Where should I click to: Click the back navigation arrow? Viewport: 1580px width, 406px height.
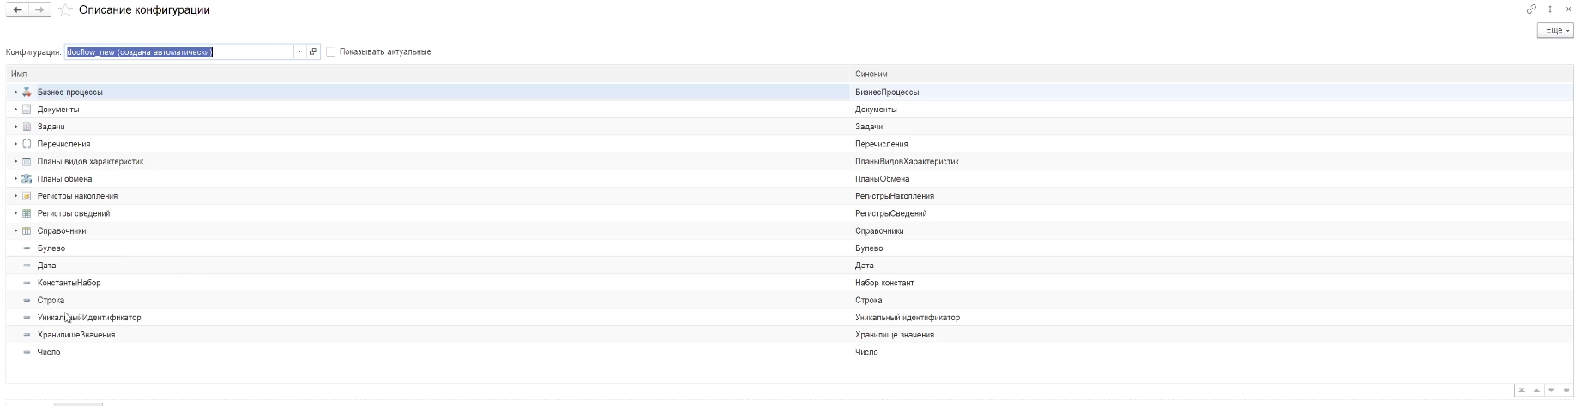click(x=17, y=9)
